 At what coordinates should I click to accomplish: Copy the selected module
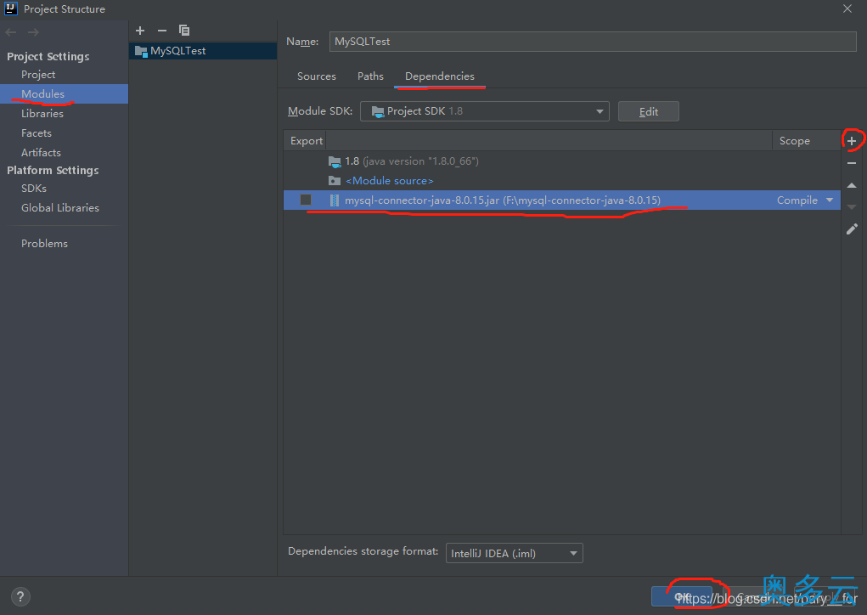184,31
